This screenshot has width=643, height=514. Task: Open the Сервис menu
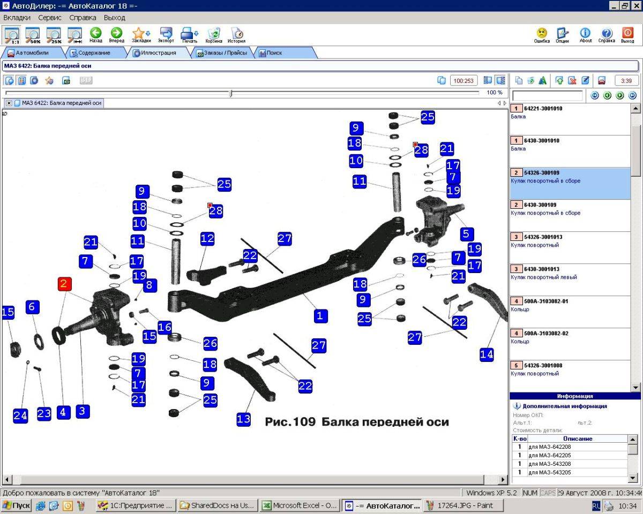click(50, 18)
